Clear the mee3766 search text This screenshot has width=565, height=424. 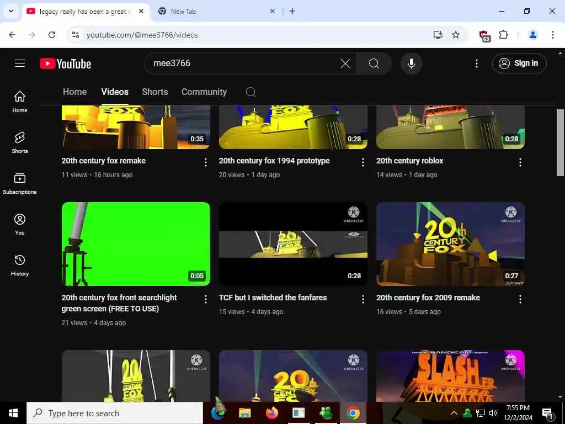click(x=345, y=64)
